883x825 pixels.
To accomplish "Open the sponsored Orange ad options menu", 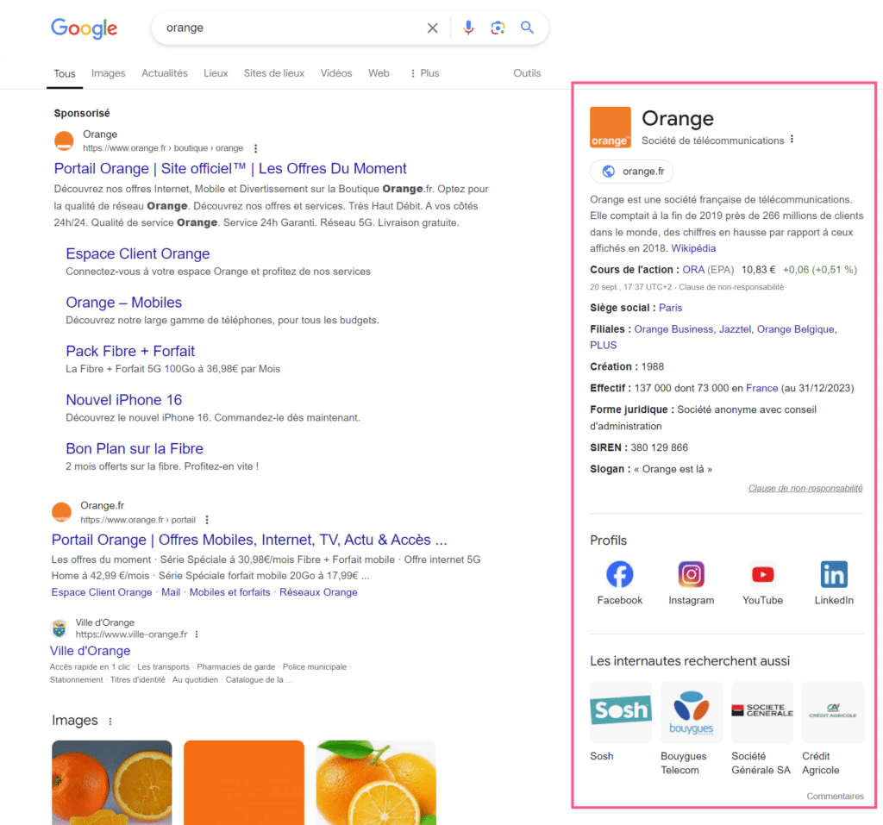I will tap(255, 148).
